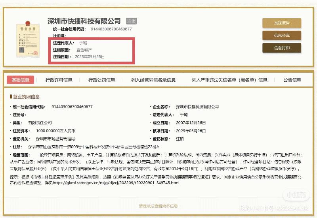The width and height of the screenshot is (317, 218).
Task: Open the 行政处罚信息 tab
Action: pyautogui.click(x=101, y=80)
